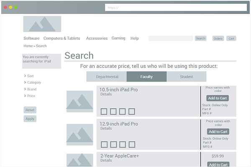251x167 pixels.
Task: Select first color box for 10.5-inch iPad Pro
Action: pos(104,111)
